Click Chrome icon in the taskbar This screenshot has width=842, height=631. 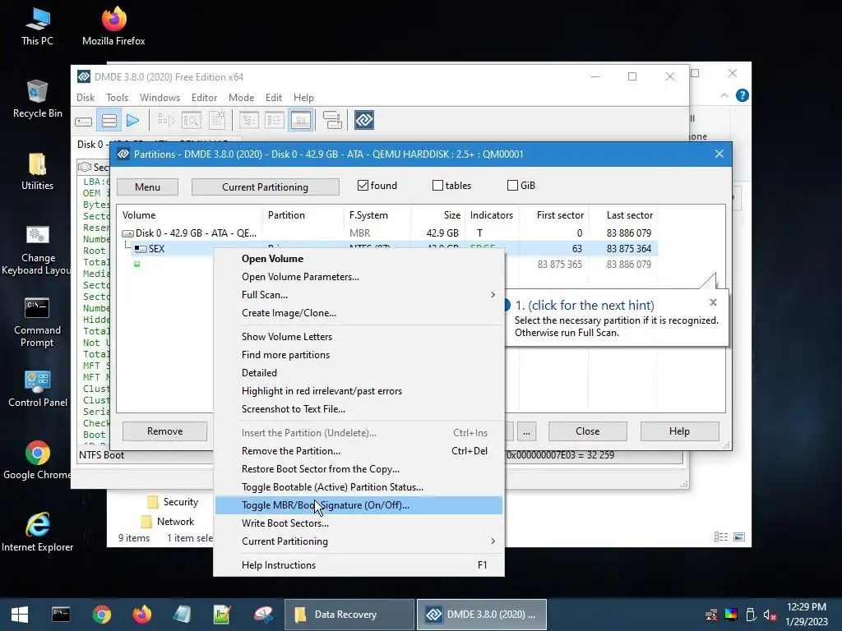101,615
